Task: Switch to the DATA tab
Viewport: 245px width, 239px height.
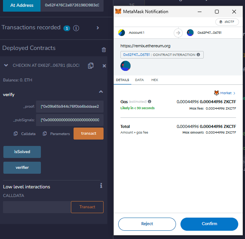Action: click(x=139, y=80)
